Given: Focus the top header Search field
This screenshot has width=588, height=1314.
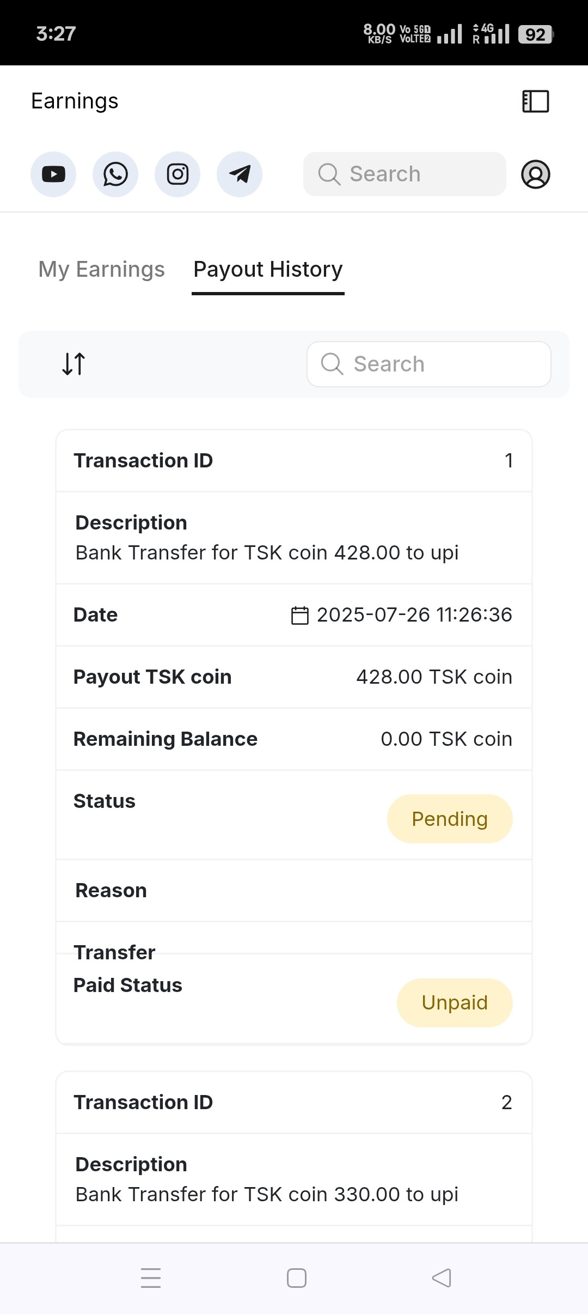Looking at the screenshot, I should (x=405, y=174).
